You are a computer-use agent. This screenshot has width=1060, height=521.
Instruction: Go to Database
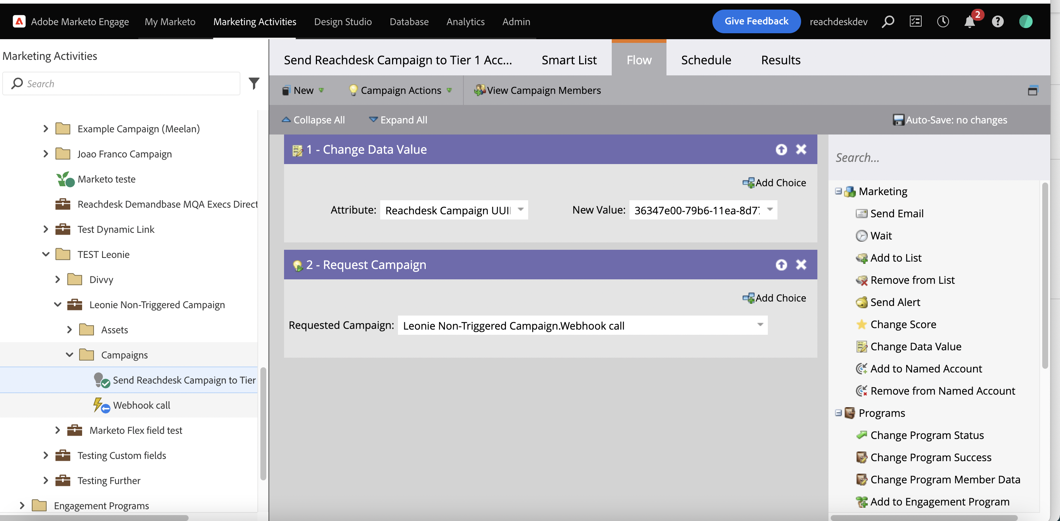pos(409,21)
